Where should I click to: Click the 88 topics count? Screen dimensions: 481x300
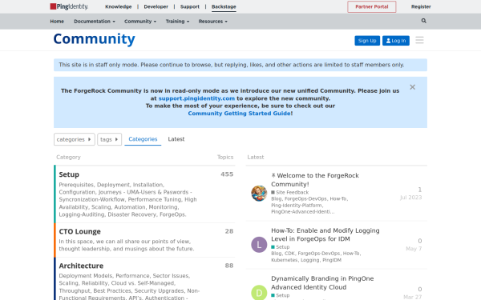[x=229, y=266]
